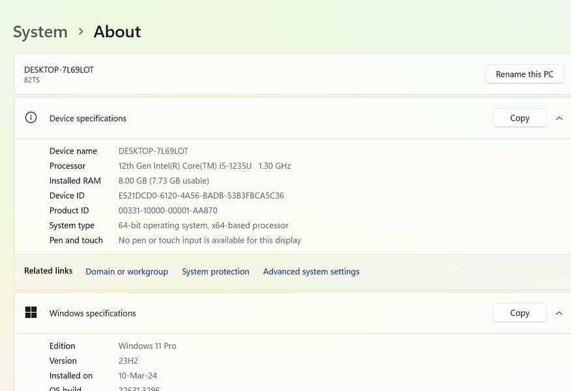Go back to the System breadcrumb

tap(40, 31)
